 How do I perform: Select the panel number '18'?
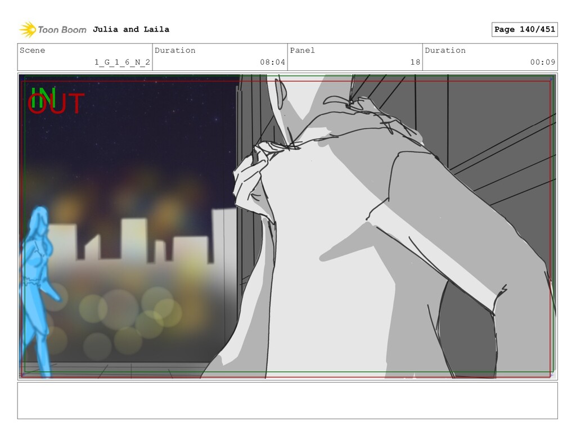point(416,62)
